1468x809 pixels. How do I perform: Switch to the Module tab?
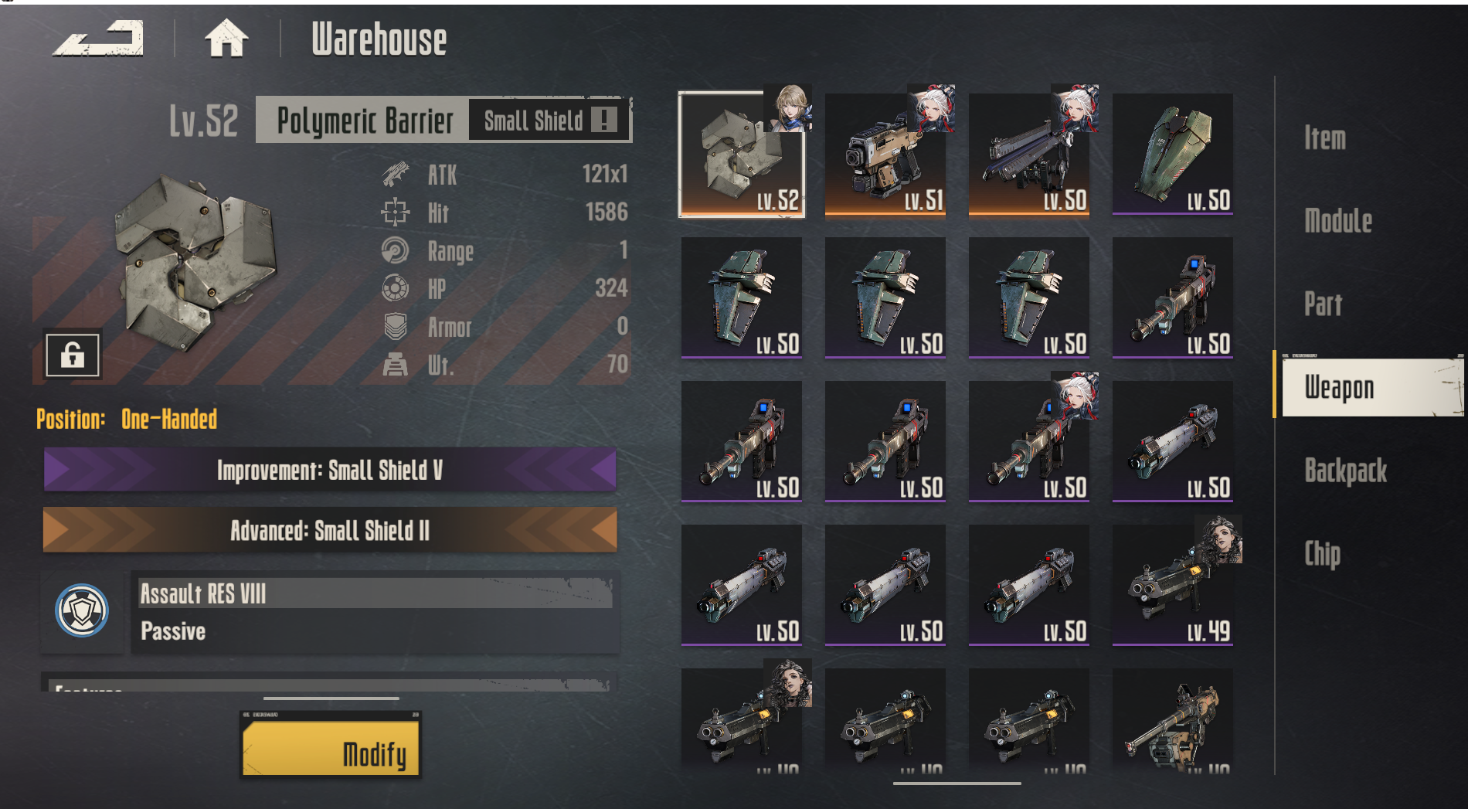[1338, 221]
